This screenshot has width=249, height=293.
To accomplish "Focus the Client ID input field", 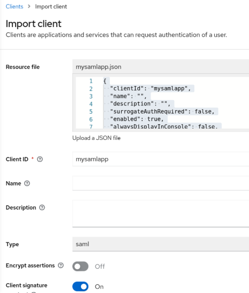I will (161, 159).
